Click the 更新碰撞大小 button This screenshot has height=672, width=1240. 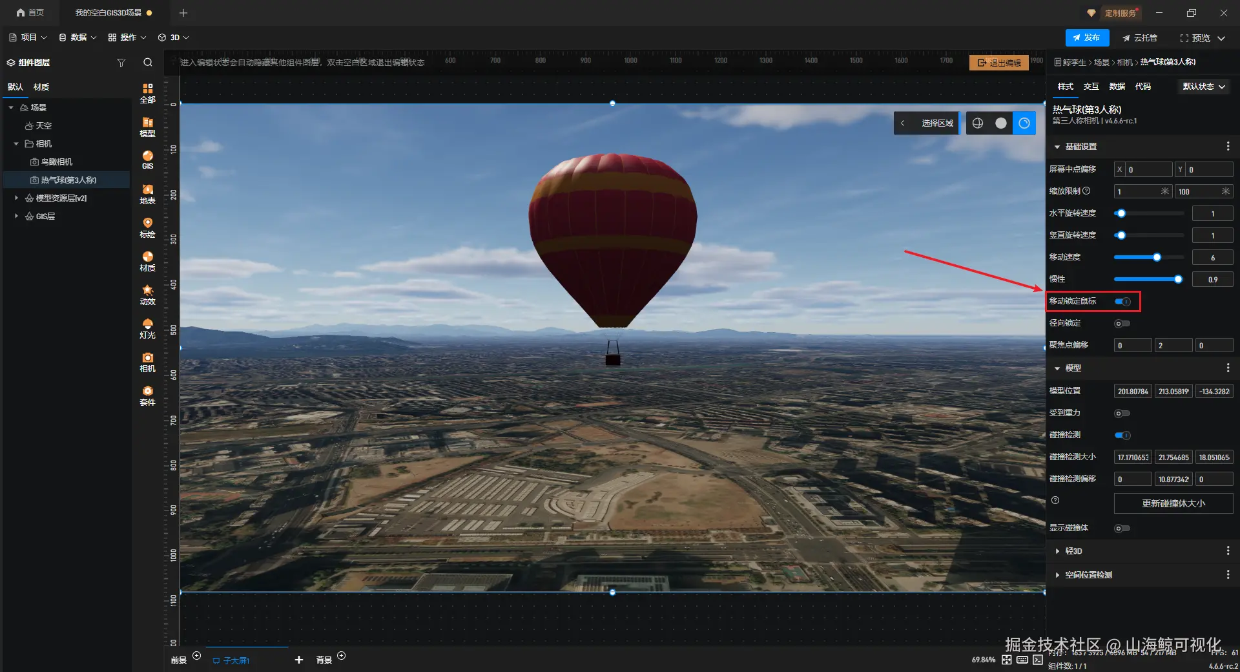click(1173, 503)
